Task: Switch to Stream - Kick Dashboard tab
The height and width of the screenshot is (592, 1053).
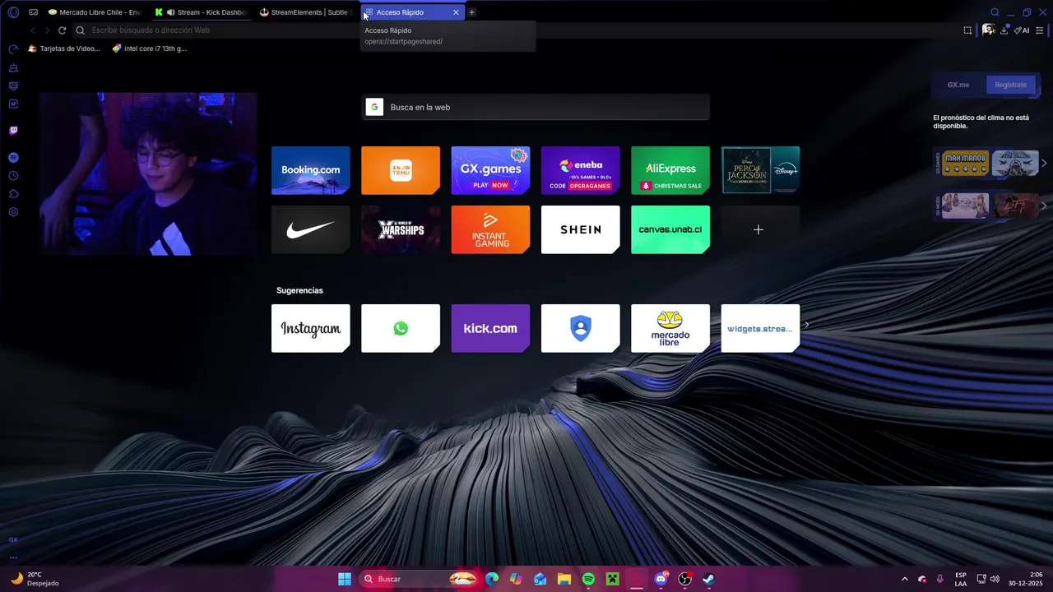Action: (201, 12)
